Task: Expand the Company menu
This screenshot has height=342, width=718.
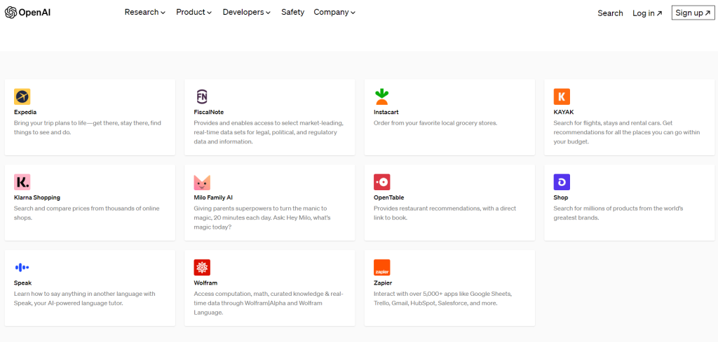Action: tap(334, 13)
